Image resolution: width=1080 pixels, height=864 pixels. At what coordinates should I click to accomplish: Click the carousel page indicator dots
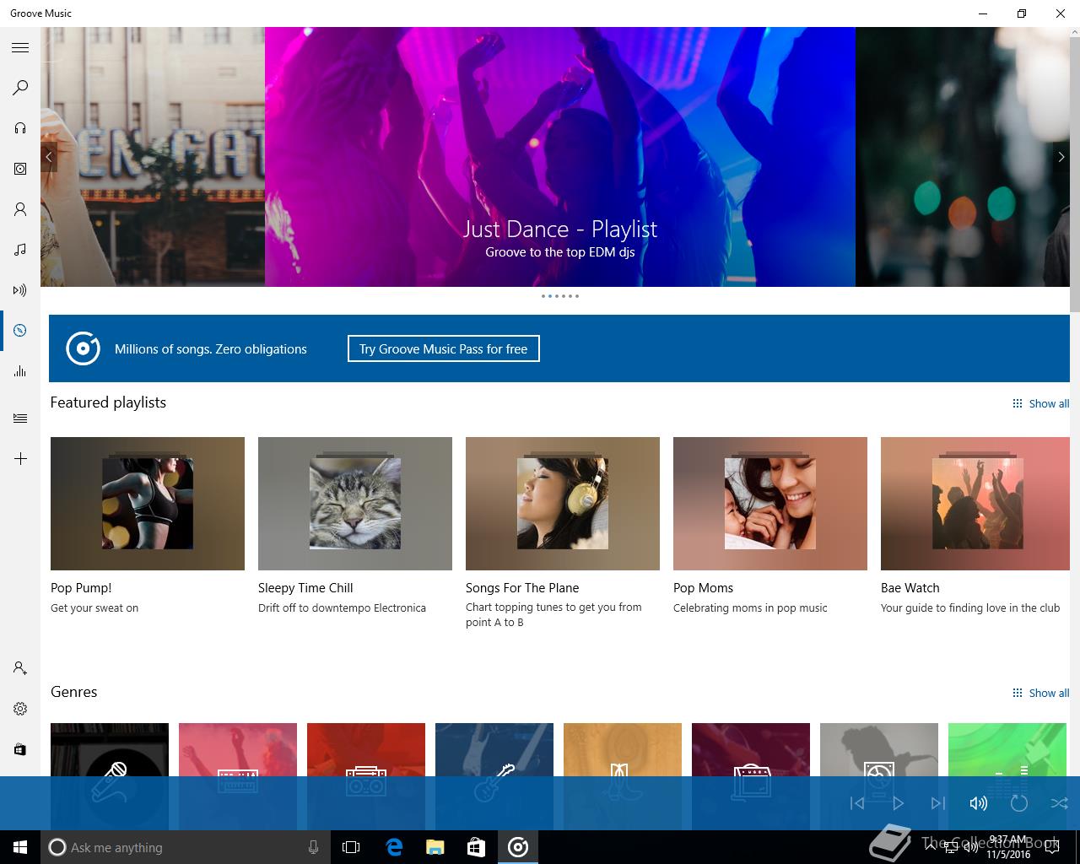point(560,296)
